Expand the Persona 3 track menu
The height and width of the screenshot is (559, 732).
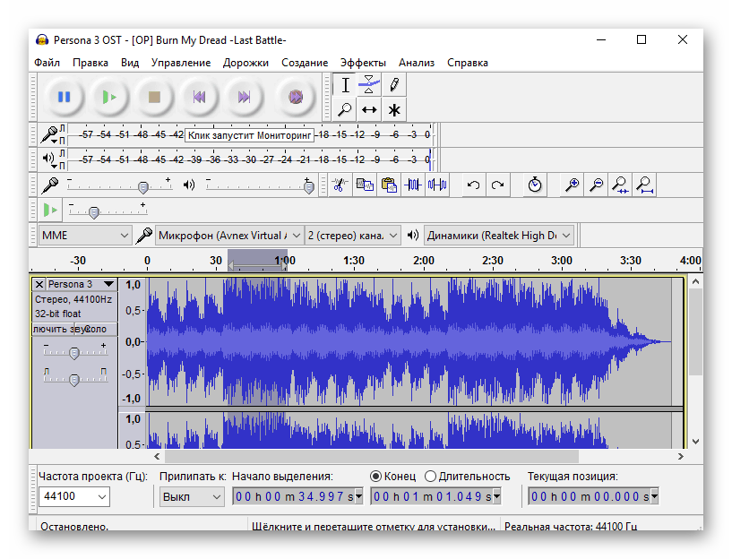(109, 284)
